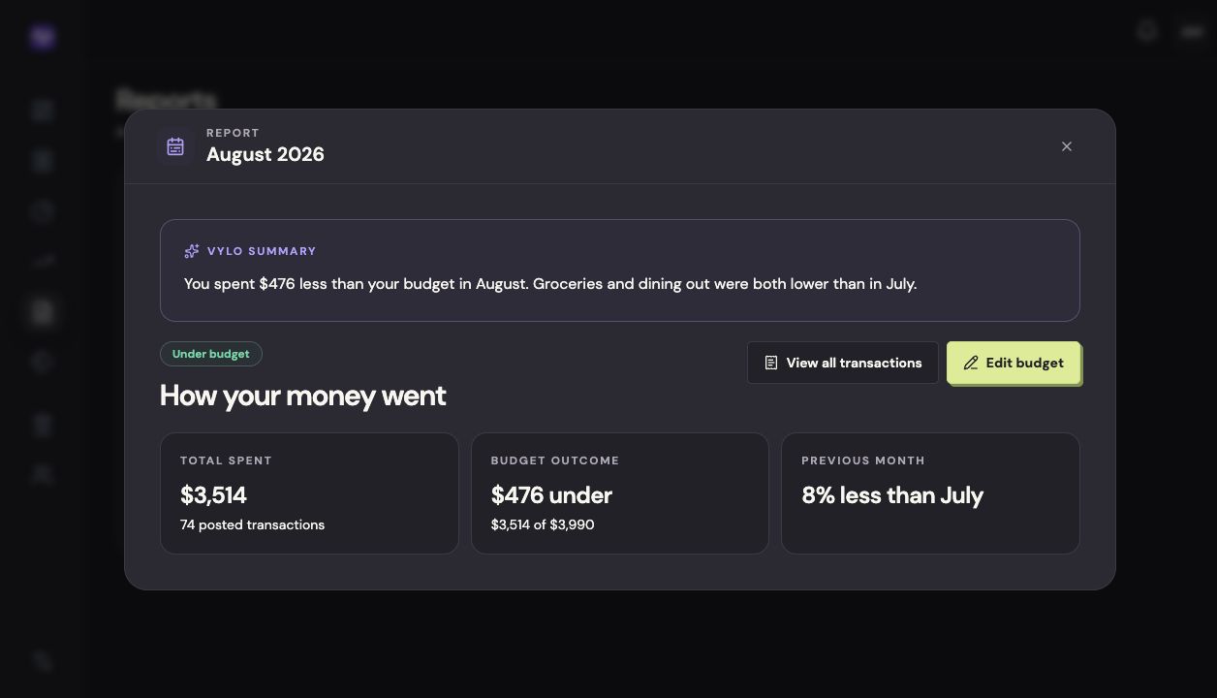
Task: Click the pencil icon on Edit budget
Action: point(971,363)
